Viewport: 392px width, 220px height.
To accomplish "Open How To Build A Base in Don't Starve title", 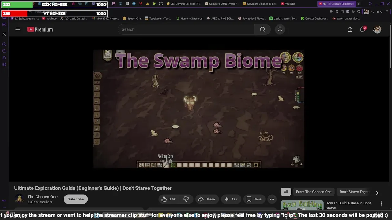I will pyautogui.click(x=349, y=205).
